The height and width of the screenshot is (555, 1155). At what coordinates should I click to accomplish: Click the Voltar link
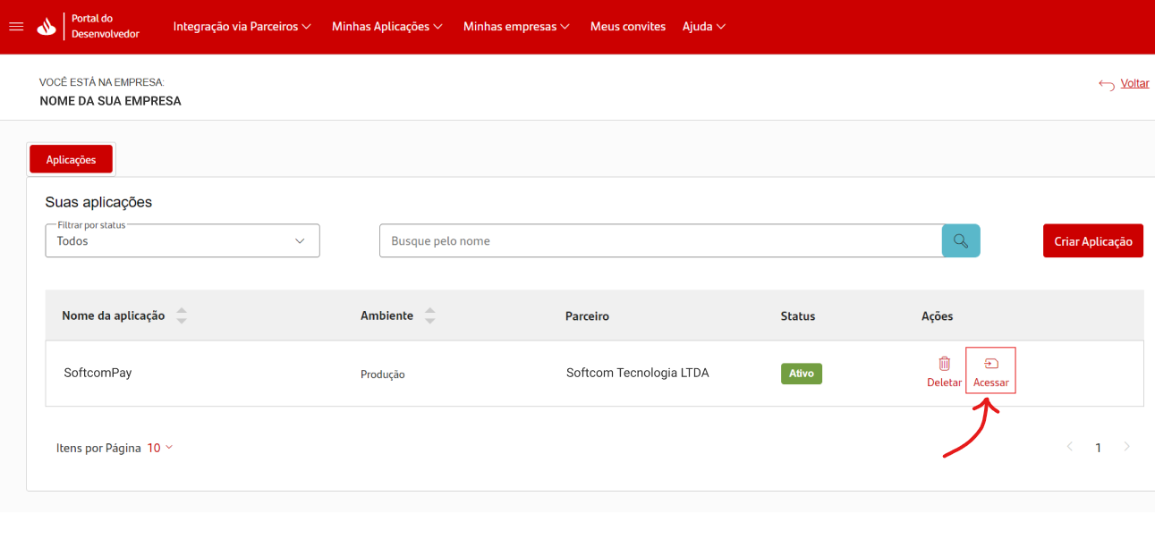point(1134,83)
